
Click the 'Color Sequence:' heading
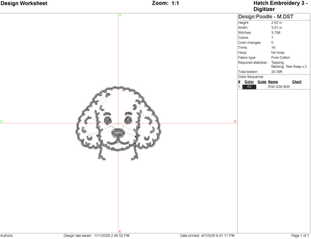[251, 77]
